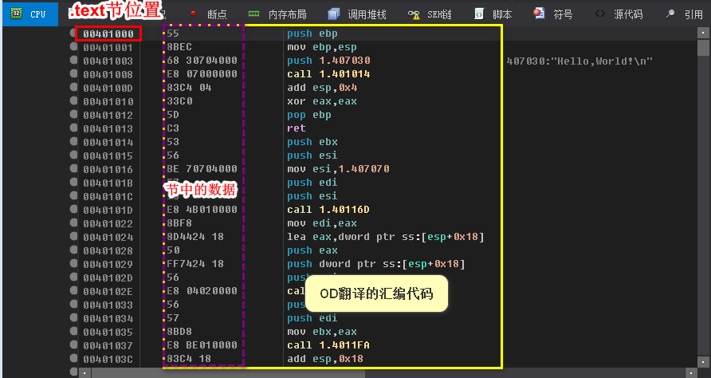This screenshot has height=378, width=711.
Task: Click the vertical scrollbar up arrow
Action: pyautogui.click(x=703, y=33)
